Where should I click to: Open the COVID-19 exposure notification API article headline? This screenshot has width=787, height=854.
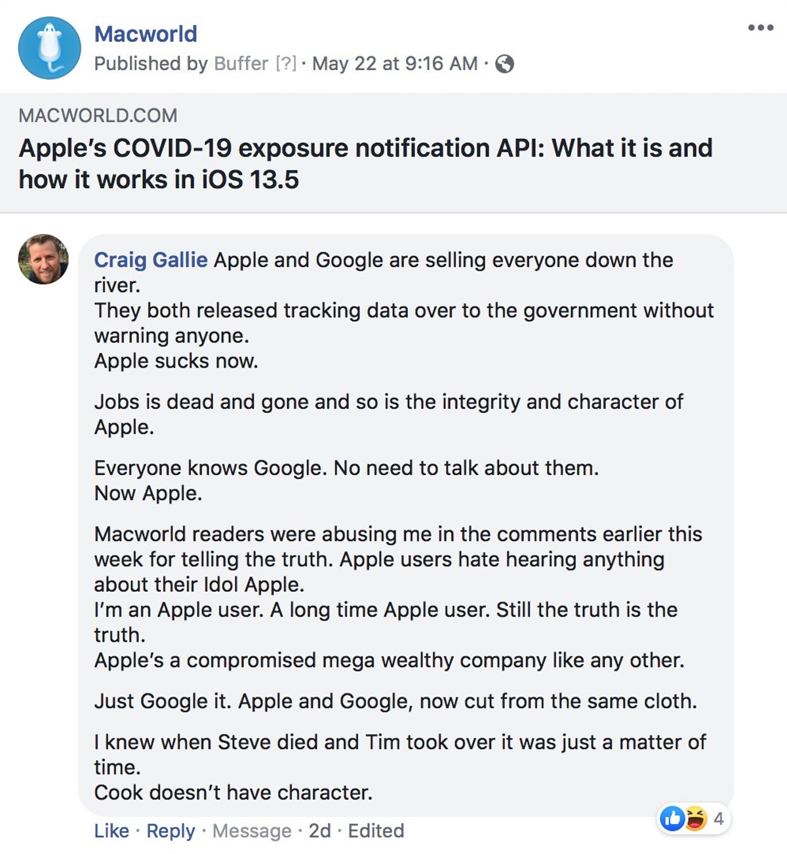(365, 163)
